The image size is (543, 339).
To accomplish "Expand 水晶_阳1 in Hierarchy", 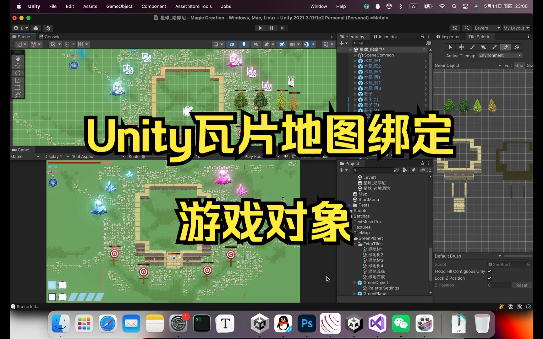I will point(355,61).
